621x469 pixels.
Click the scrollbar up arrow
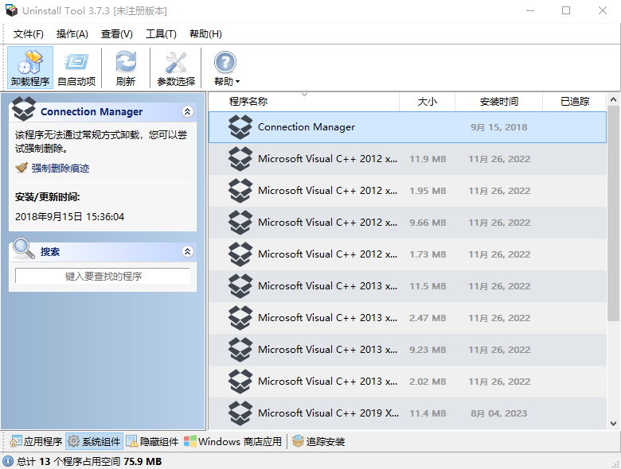[x=613, y=99]
